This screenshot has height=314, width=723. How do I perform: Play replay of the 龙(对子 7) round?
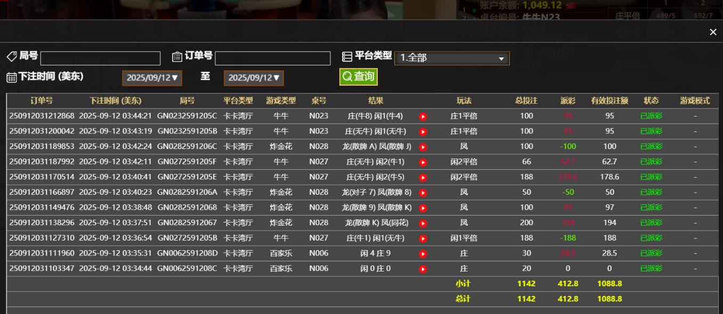click(423, 192)
